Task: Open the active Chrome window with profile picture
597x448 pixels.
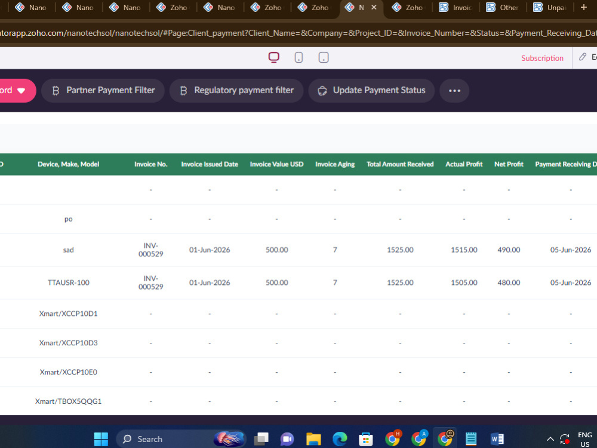Action: 445,438
